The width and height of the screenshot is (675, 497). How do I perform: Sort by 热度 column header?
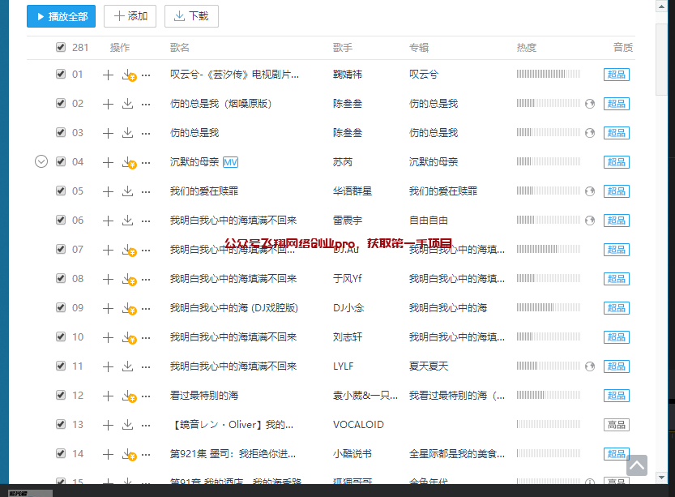point(526,48)
